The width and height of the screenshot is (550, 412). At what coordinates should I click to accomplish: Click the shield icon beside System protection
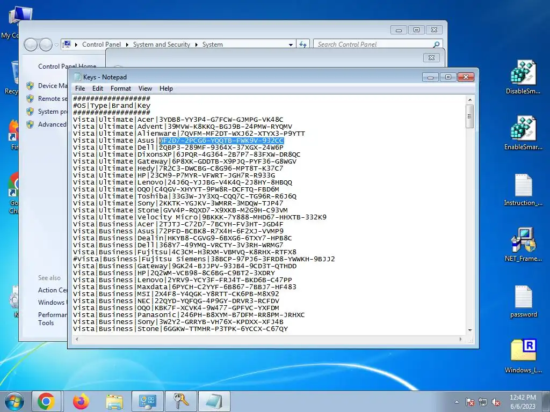click(x=30, y=112)
